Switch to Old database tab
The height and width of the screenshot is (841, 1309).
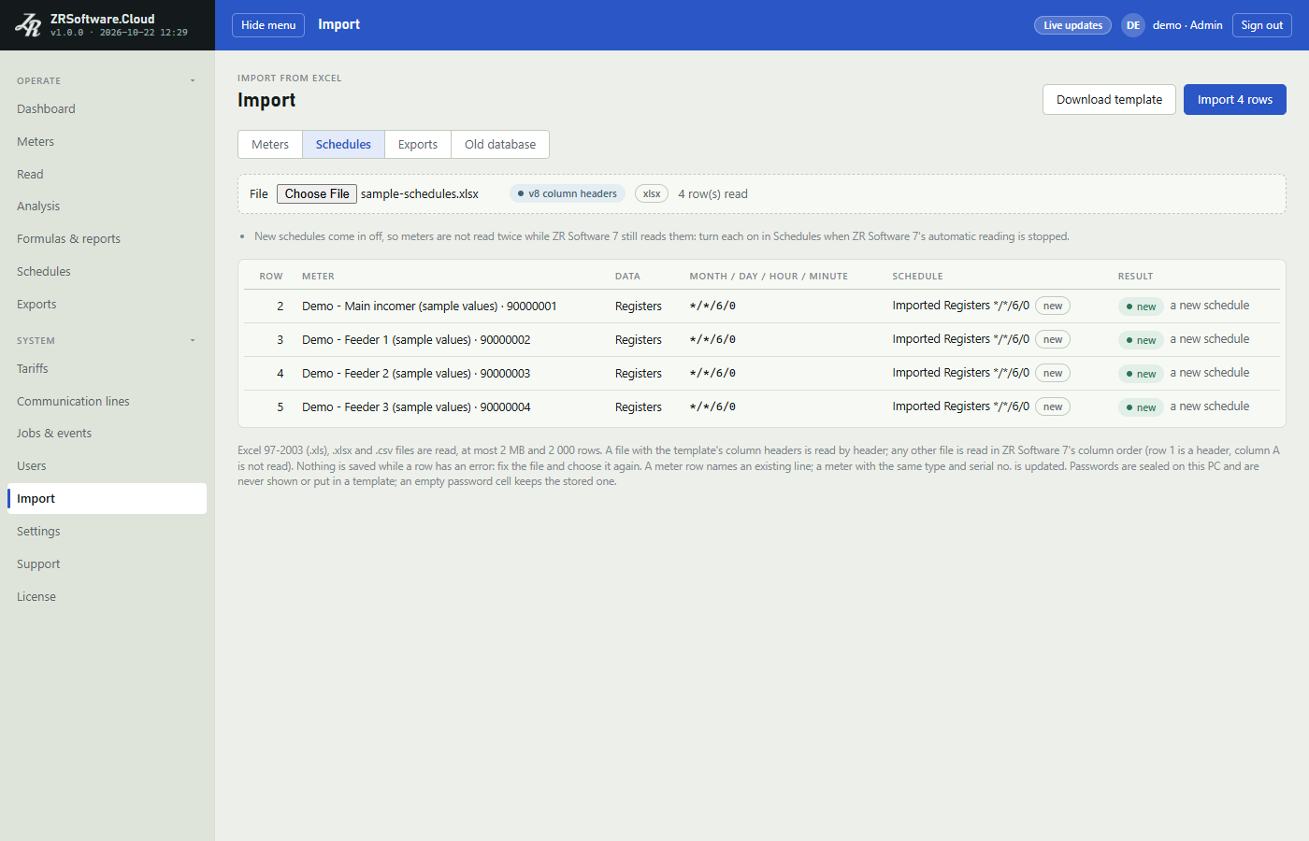(500, 144)
